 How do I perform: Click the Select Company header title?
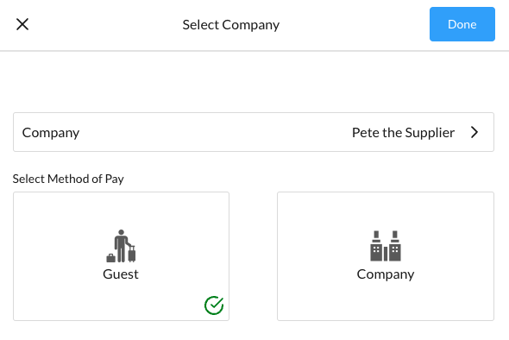point(231,25)
